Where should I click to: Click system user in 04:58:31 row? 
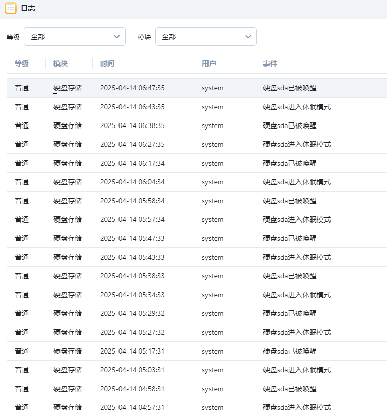tap(213, 389)
